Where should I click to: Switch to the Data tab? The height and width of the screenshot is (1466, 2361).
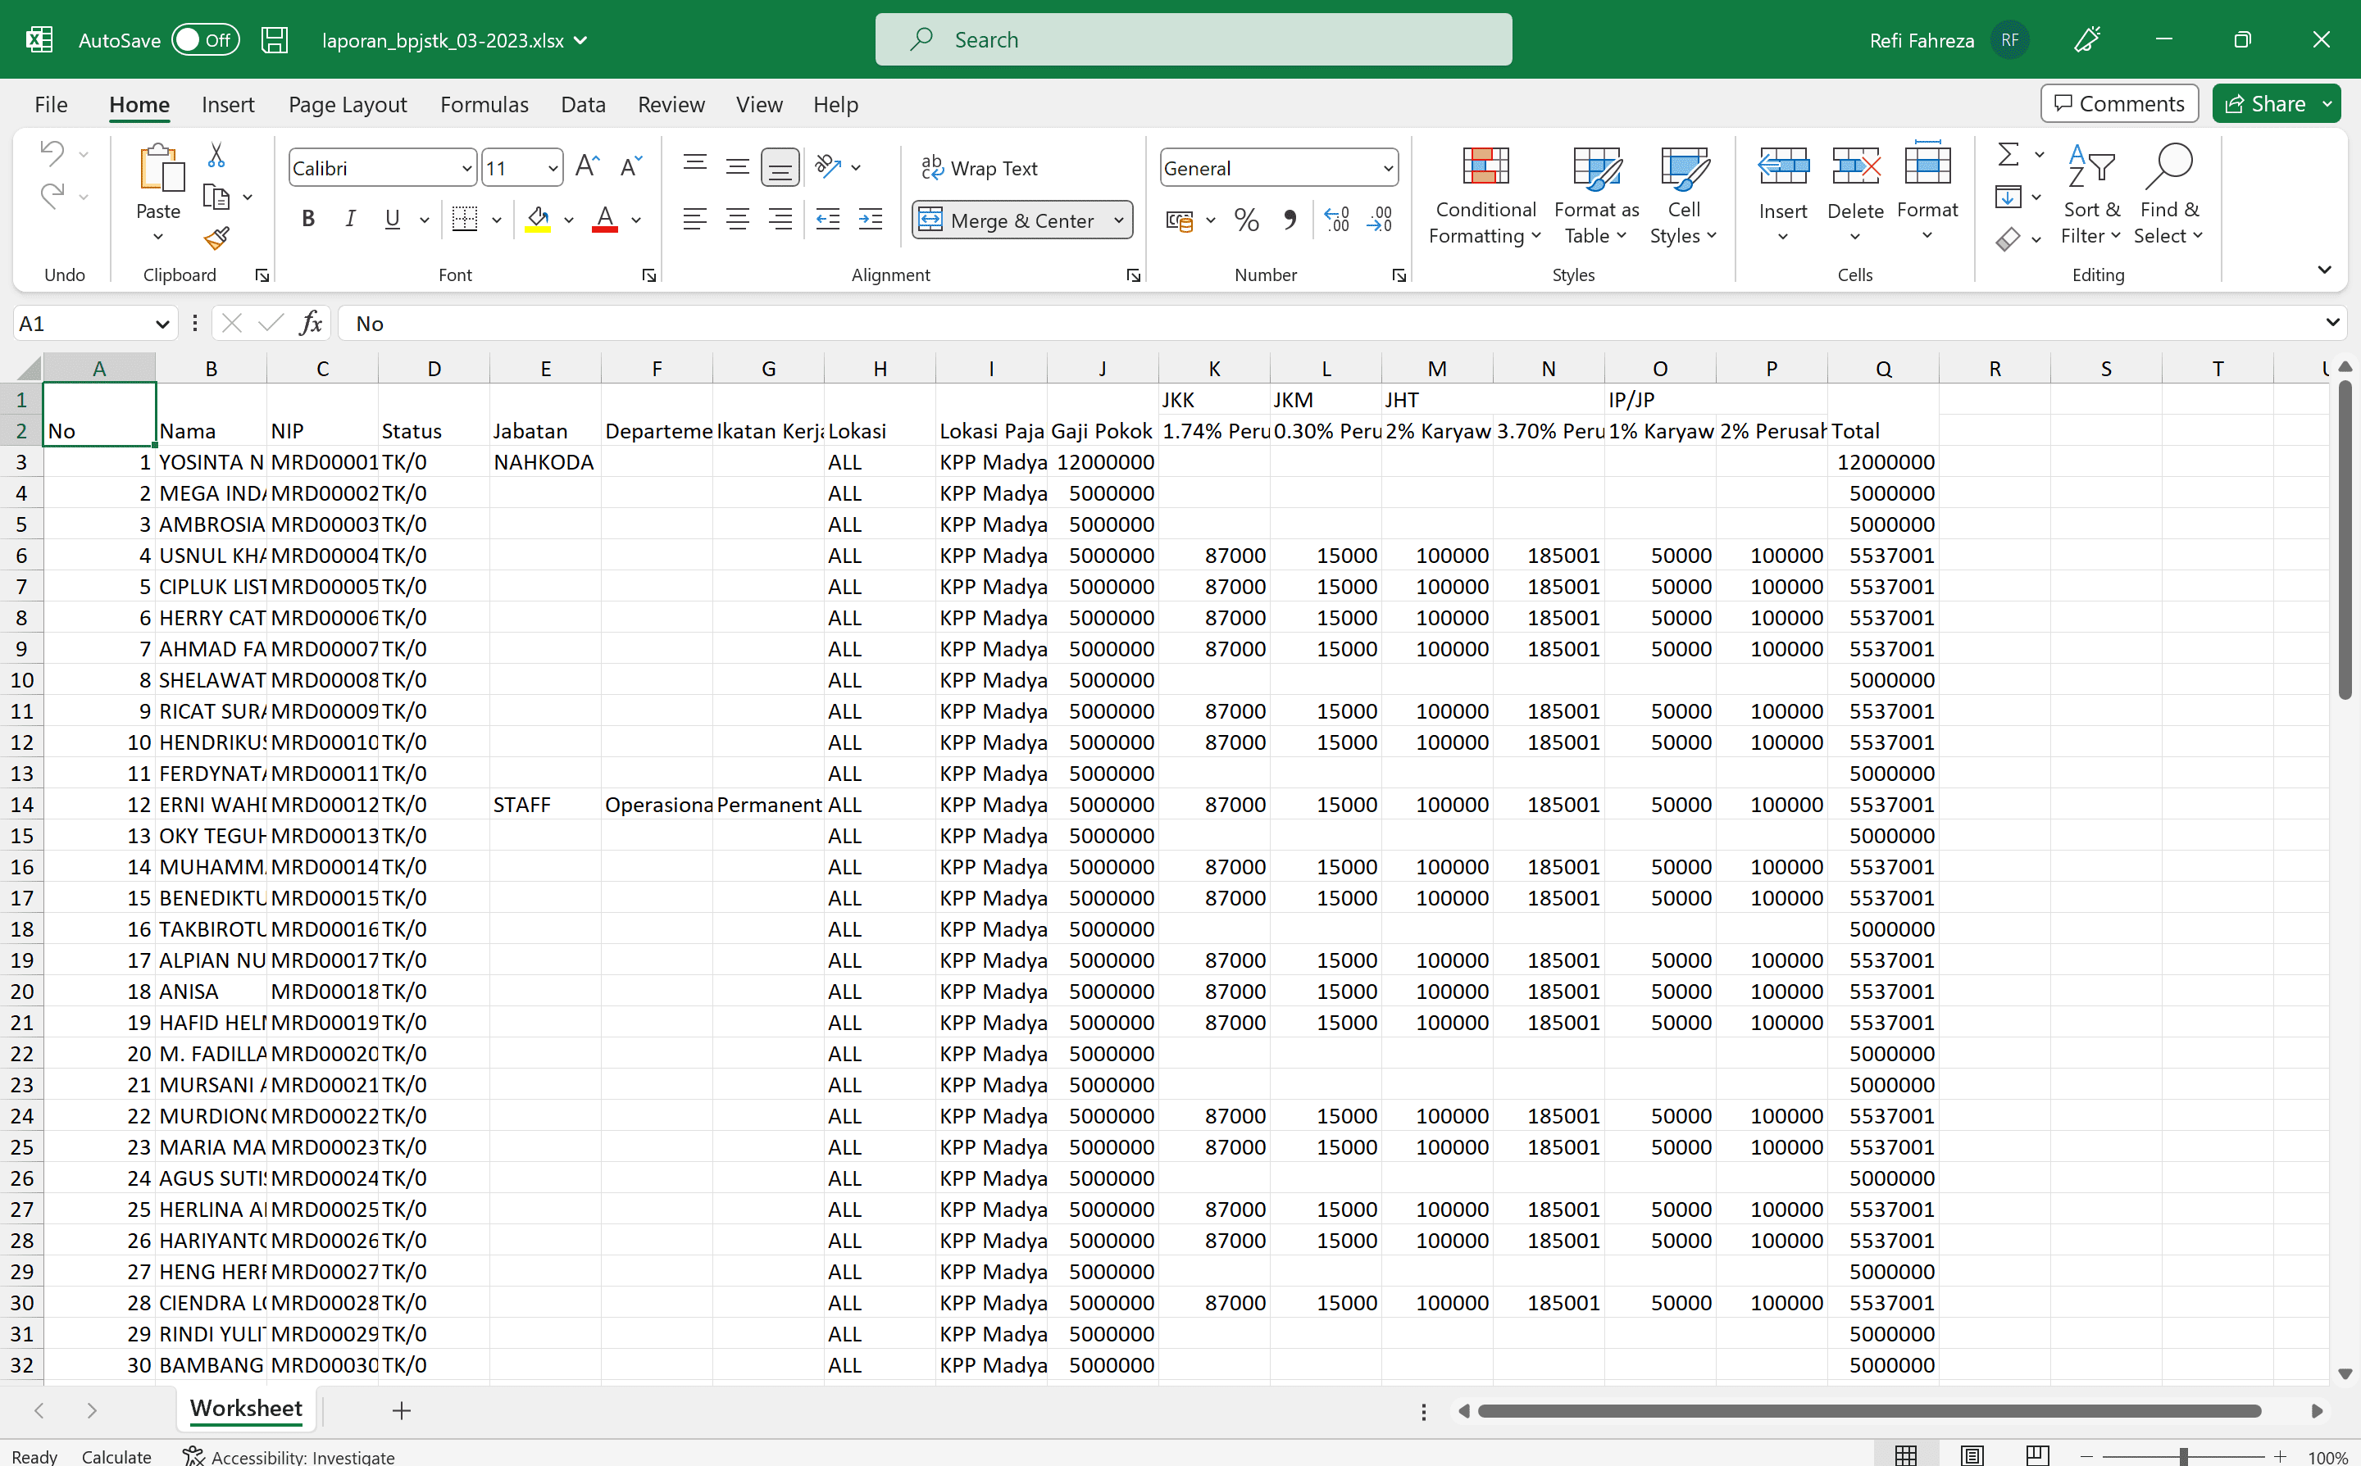(x=583, y=104)
